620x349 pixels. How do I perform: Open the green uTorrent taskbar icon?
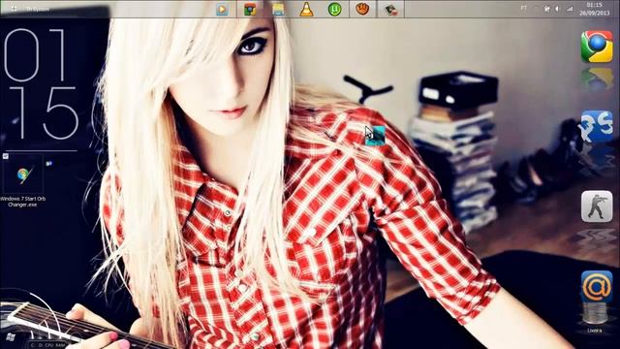click(x=334, y=9)
